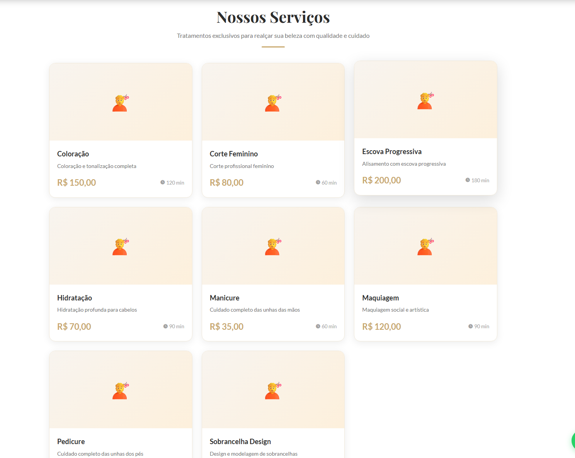Click the R$ 150,00 price
The width and height of the screenshot is (575, 458).
[77, 183]
